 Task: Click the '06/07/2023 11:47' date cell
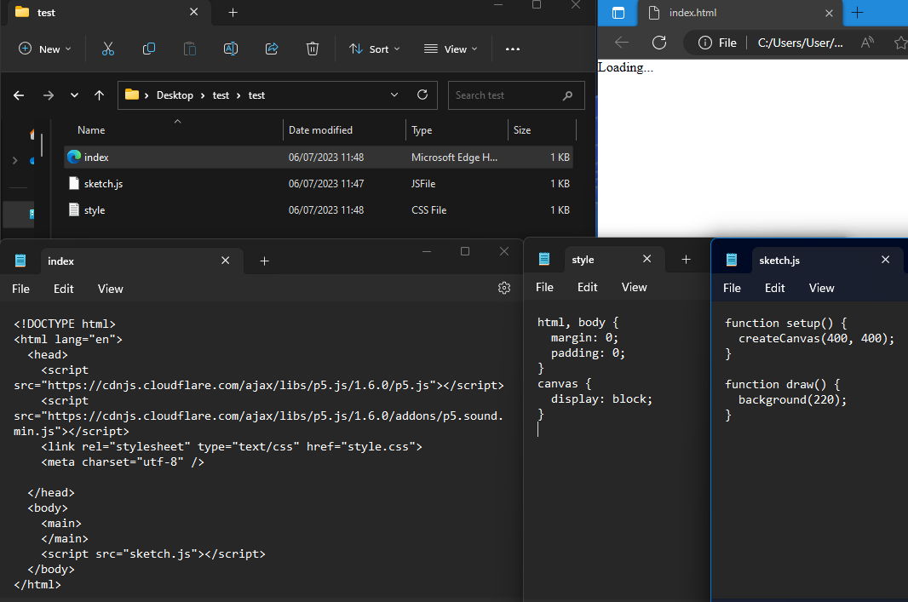tap(326, 183)
